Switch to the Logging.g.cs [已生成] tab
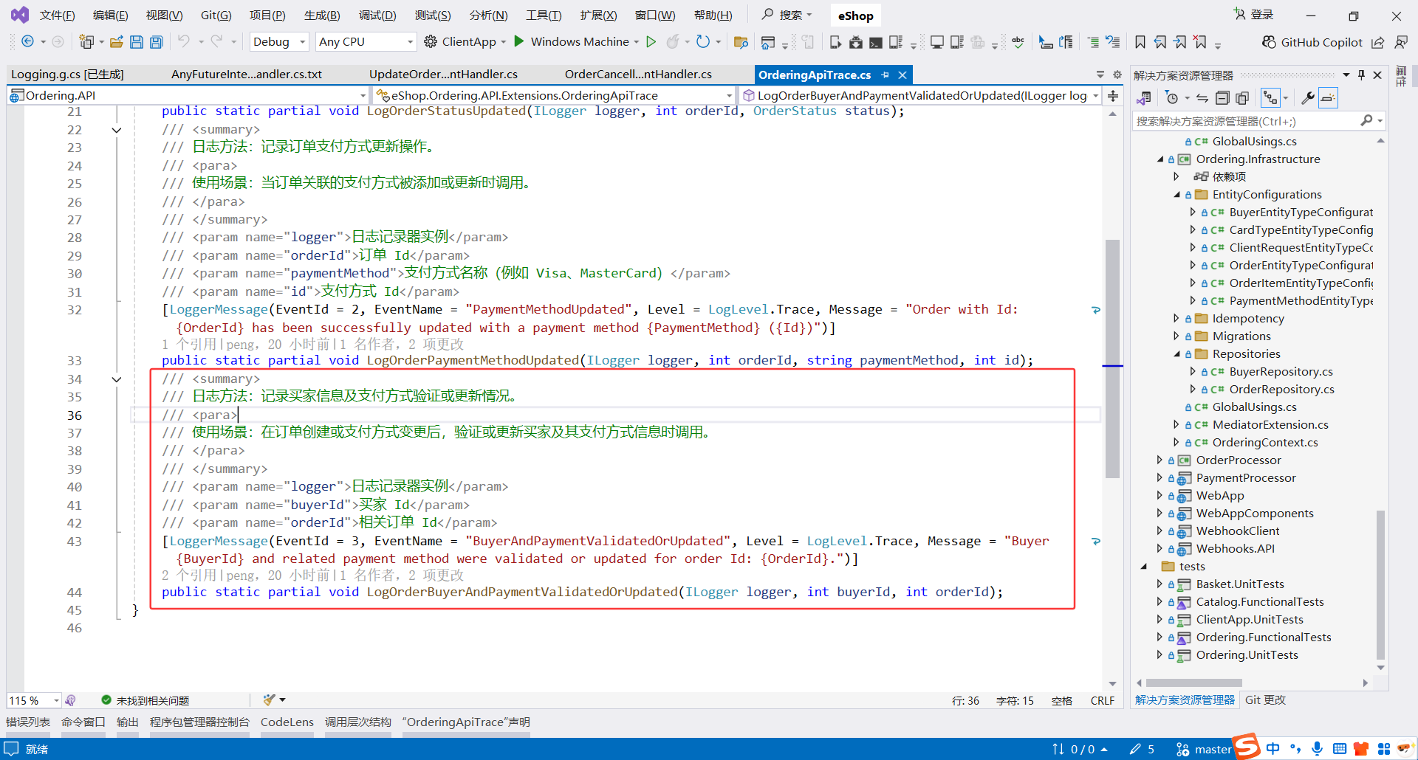The image size is (1418, 760). point(67,75)
